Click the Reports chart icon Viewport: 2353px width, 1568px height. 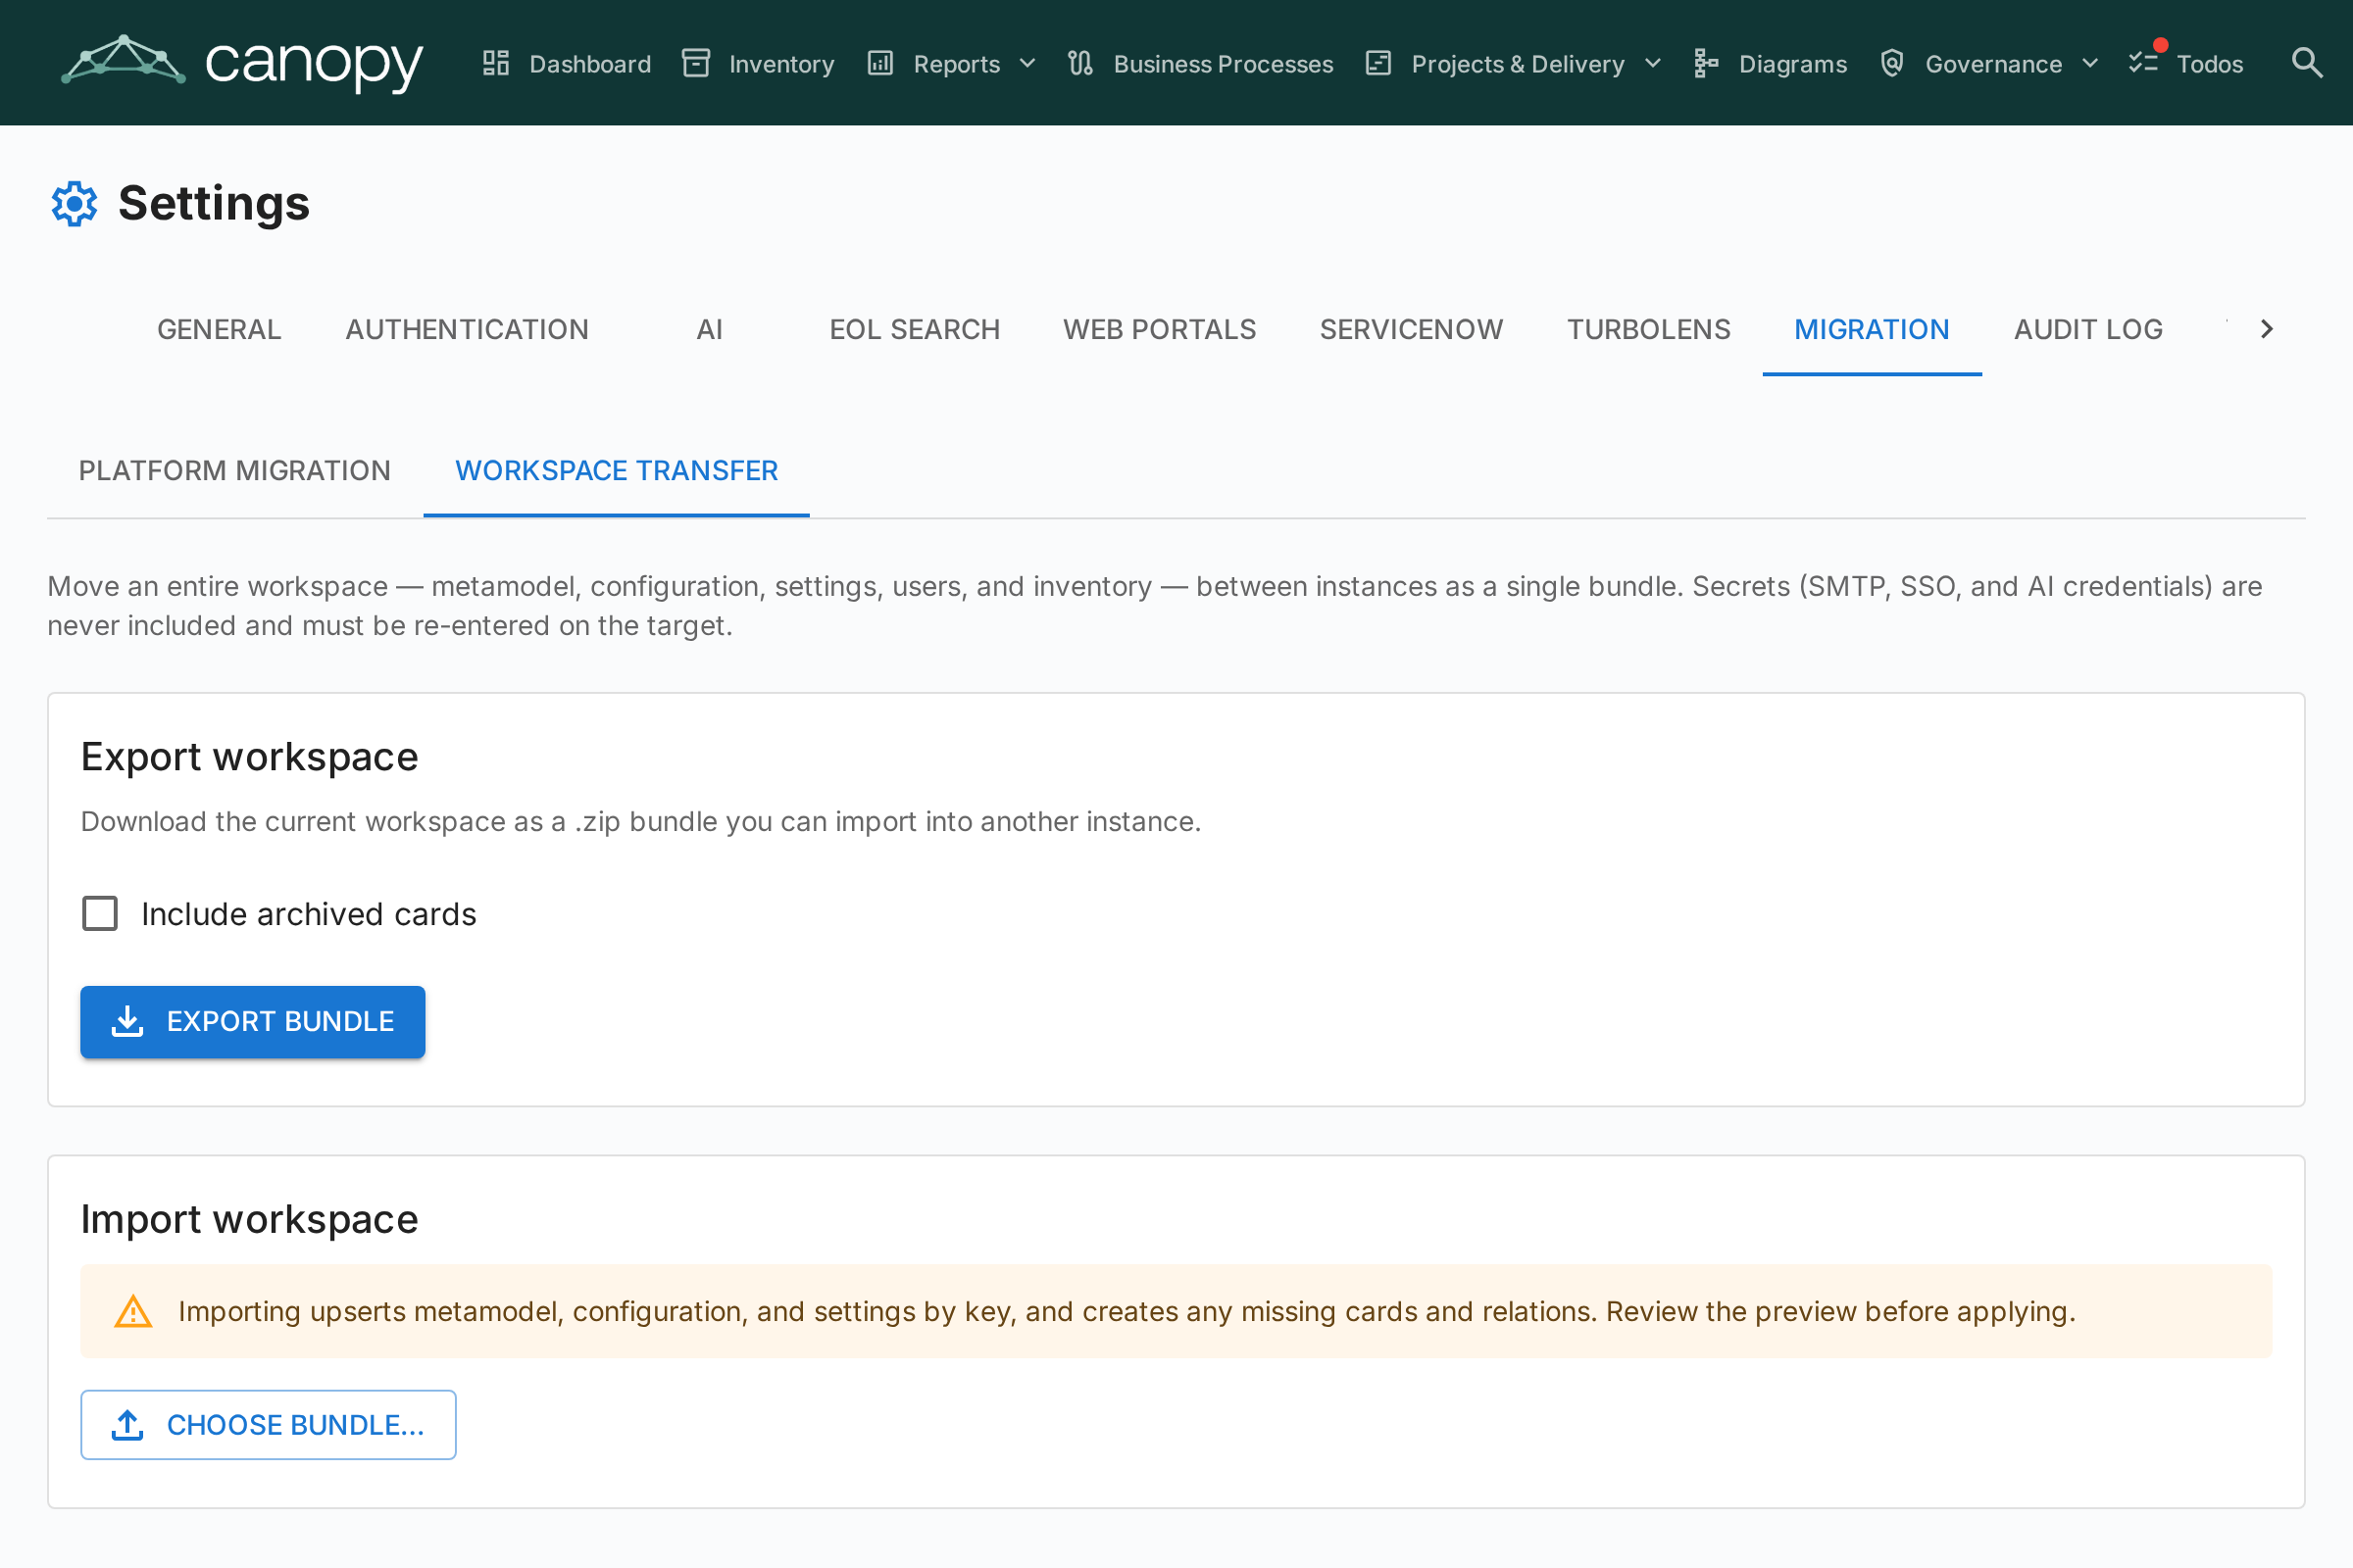click(x=879, y=63)
